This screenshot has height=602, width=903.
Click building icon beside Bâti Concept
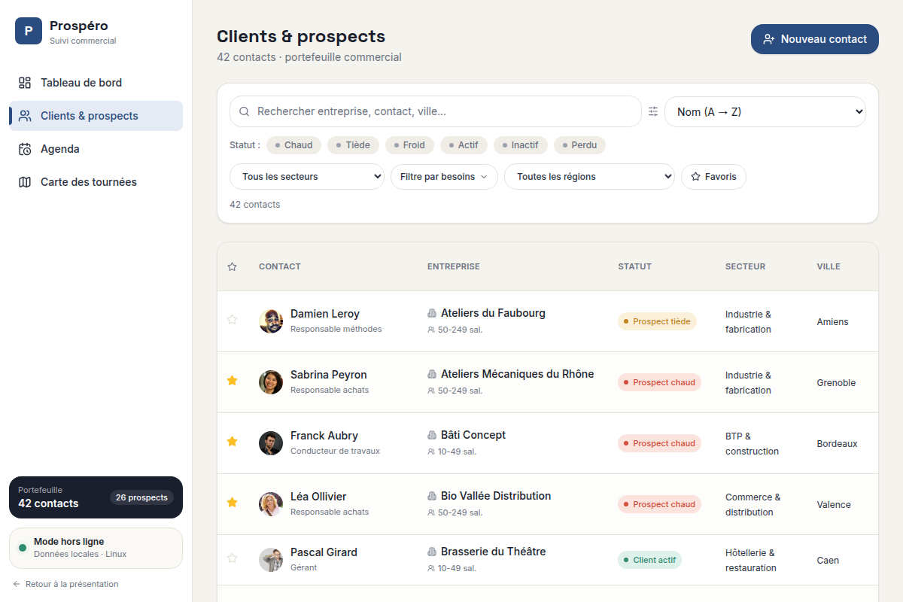(x=432, y=435)
